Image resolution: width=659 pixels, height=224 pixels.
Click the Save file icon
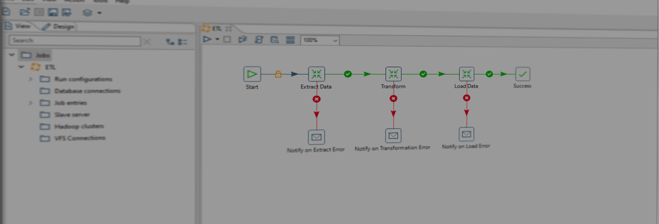pyautogui.click(x=53, y=12)
